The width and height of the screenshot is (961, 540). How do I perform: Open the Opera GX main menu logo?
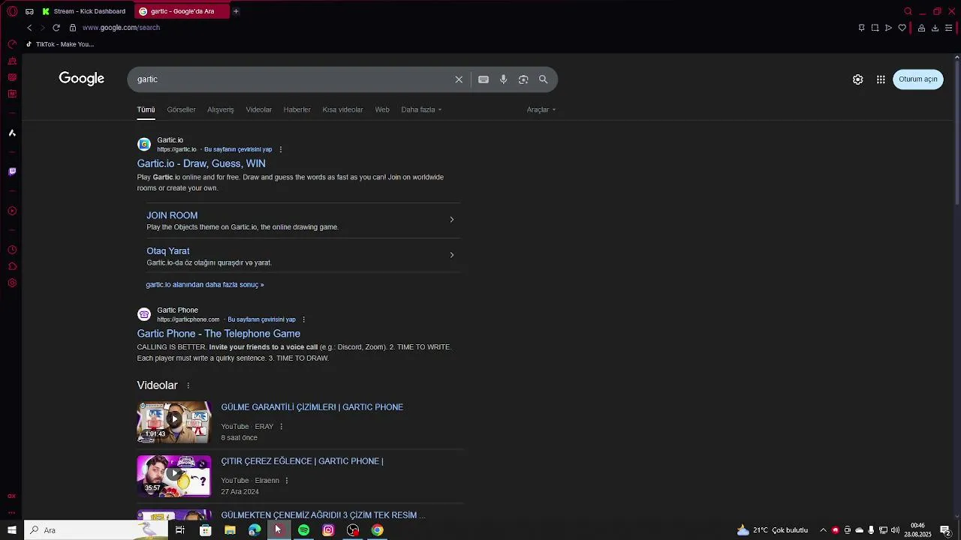[12, 11]
